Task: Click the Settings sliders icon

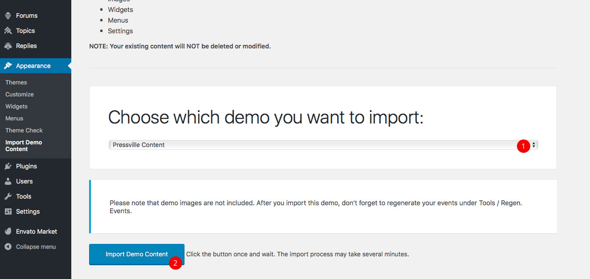Action: (8, 211)
